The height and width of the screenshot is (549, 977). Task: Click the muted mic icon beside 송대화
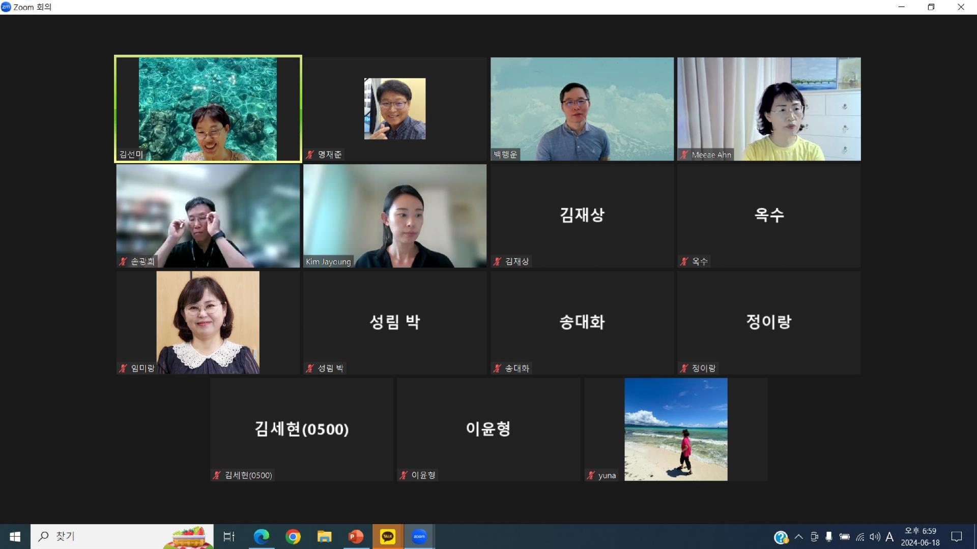[497, 368]
